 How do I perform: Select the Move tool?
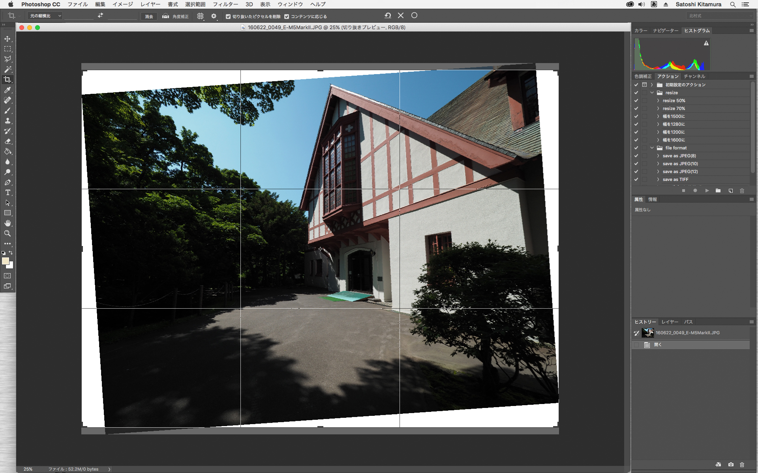[8, 39]
